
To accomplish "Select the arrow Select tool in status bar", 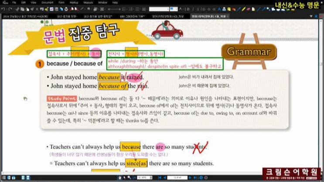I will (124, 178).
